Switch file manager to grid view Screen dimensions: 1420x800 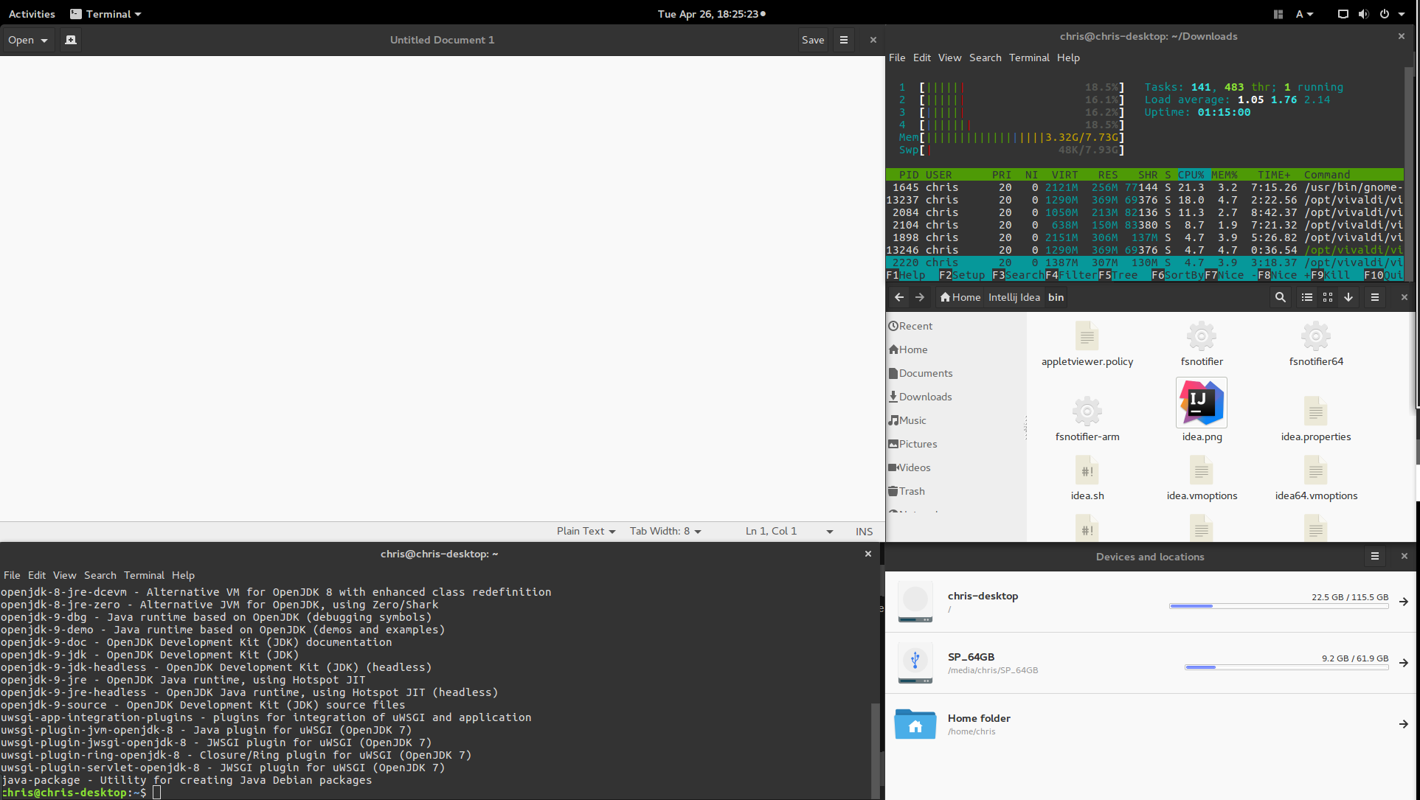(1327, 297)
